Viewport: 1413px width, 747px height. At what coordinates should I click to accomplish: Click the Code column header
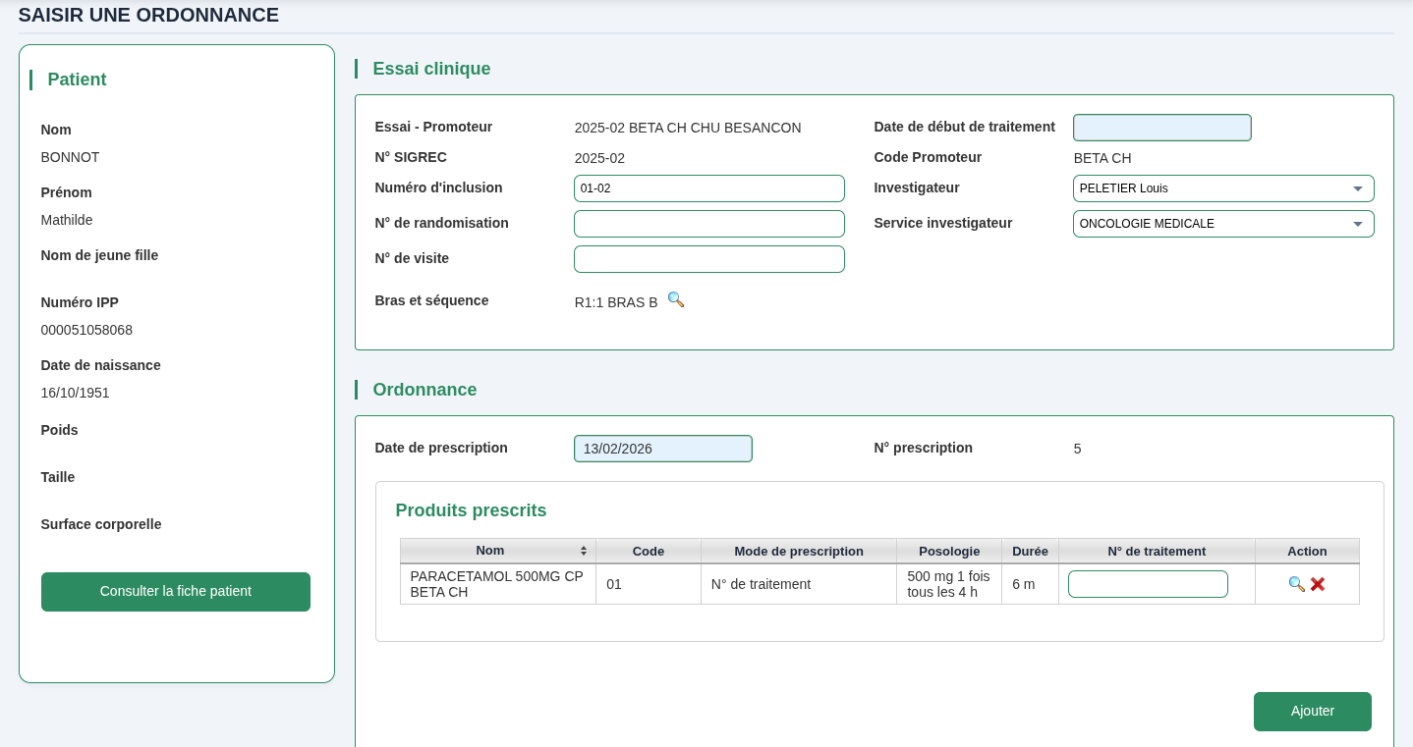click(649, 551)
